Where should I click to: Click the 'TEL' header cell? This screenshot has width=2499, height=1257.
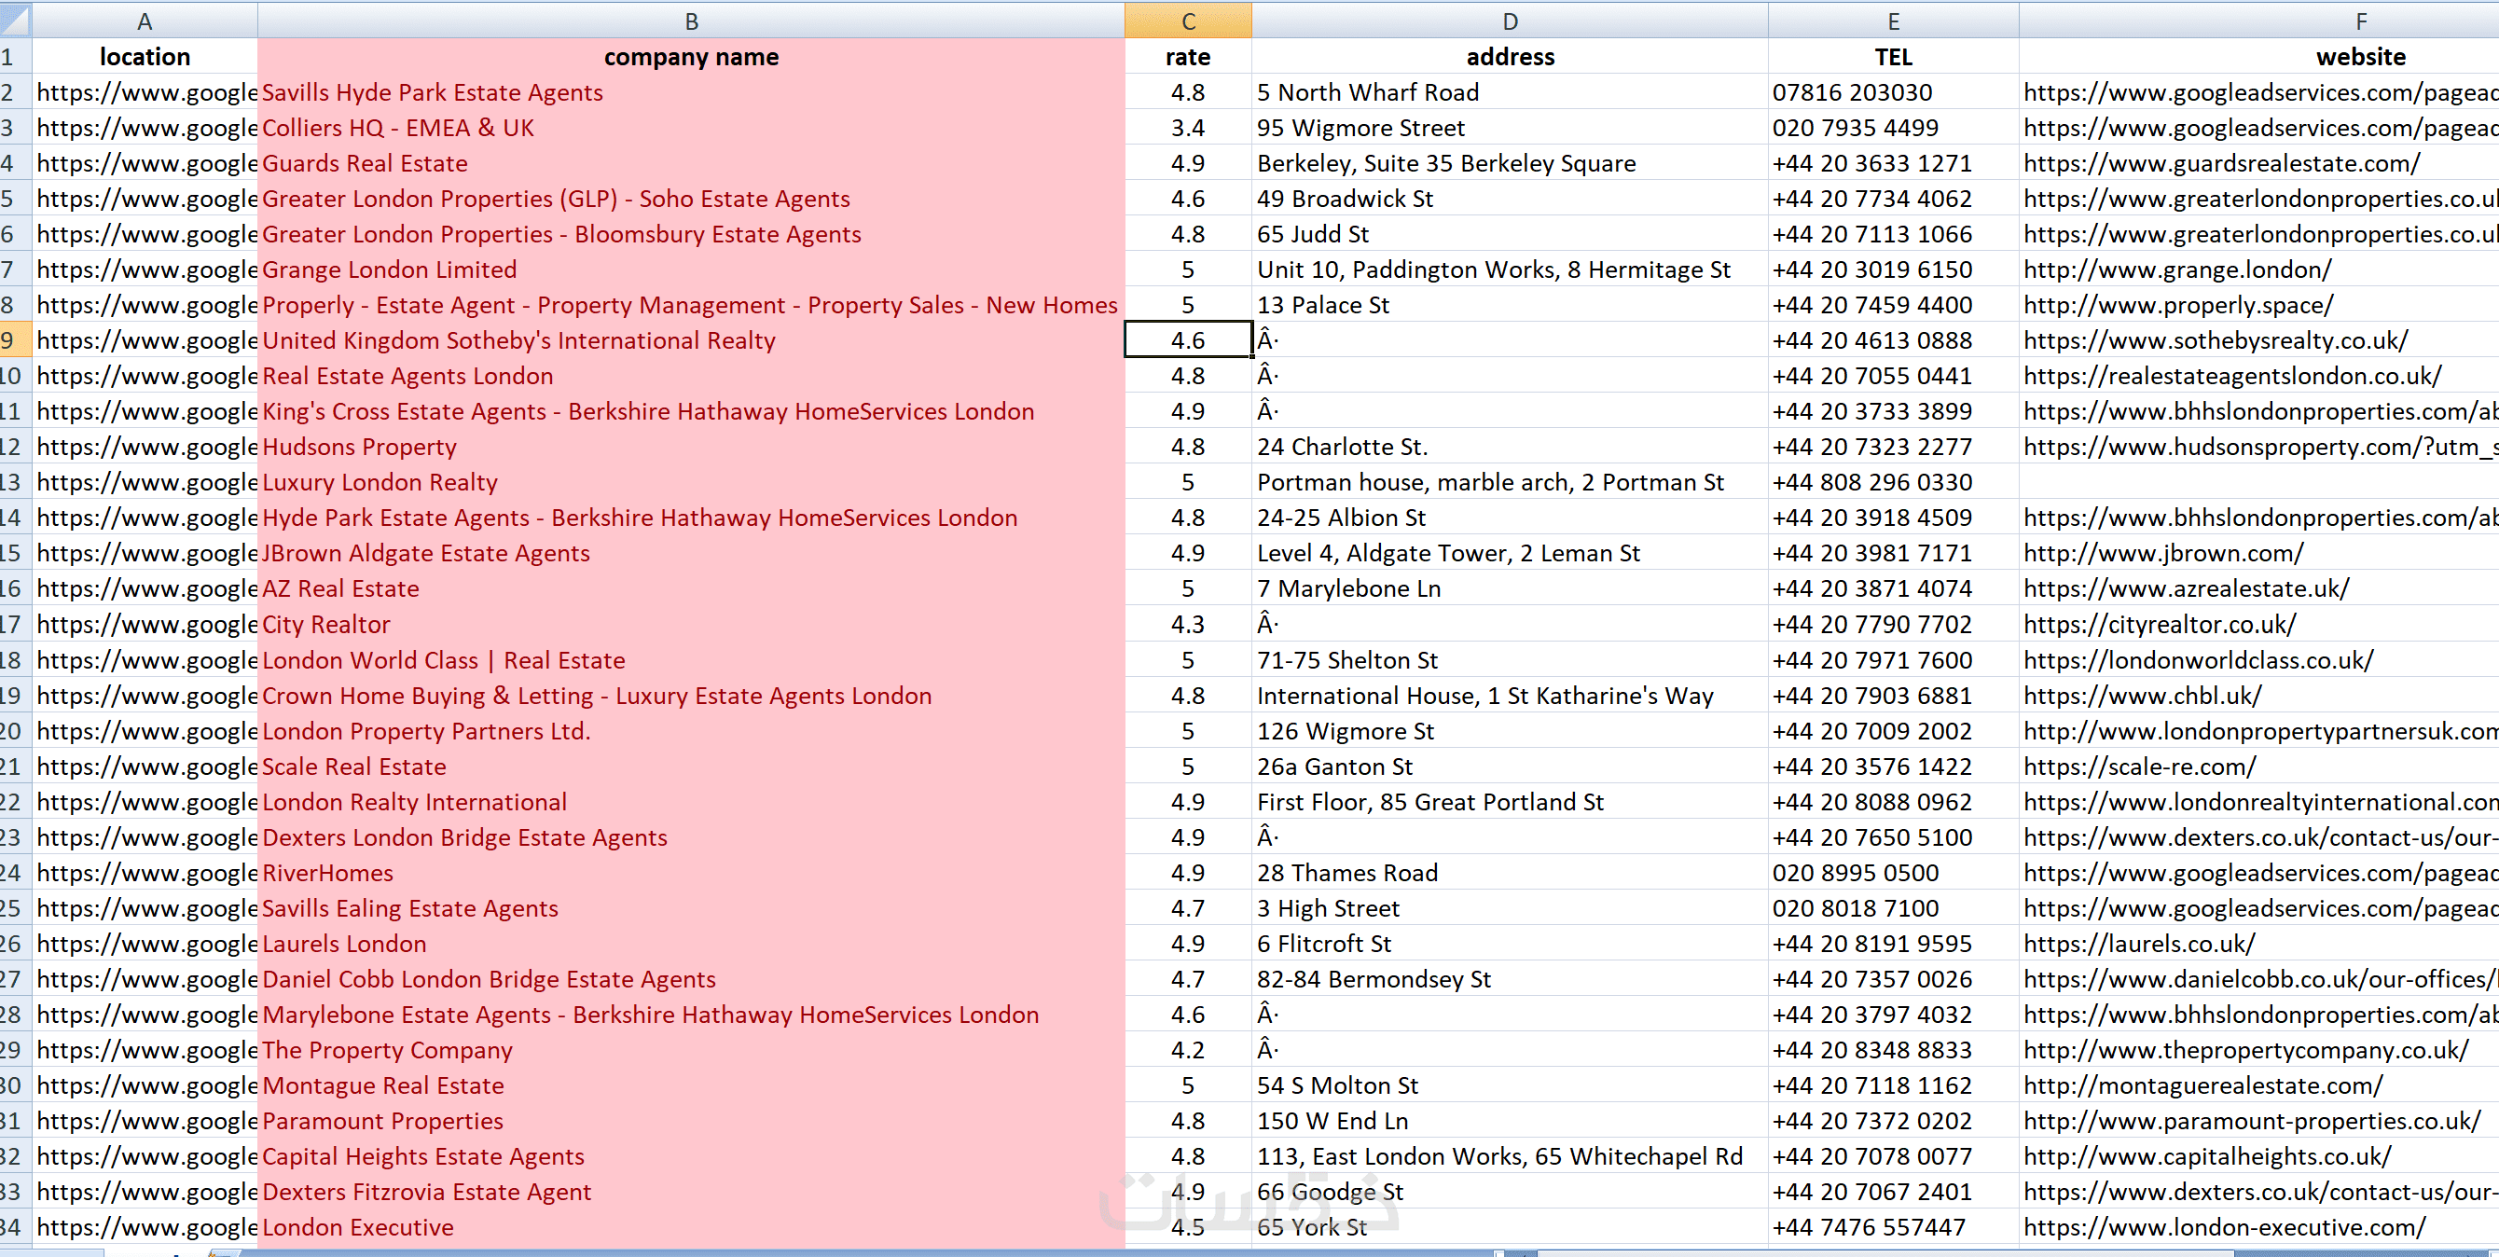click(1893, 56)
